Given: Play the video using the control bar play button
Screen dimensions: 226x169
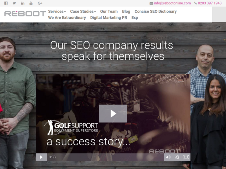Looking at the screenshot, I should click(41, 157).
